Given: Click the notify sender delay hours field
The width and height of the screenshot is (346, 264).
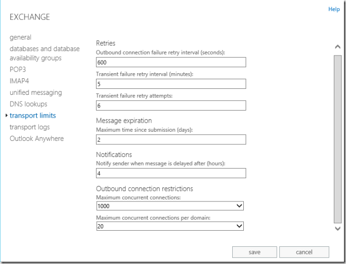Looking at the screenshot, I should [170, 173].
